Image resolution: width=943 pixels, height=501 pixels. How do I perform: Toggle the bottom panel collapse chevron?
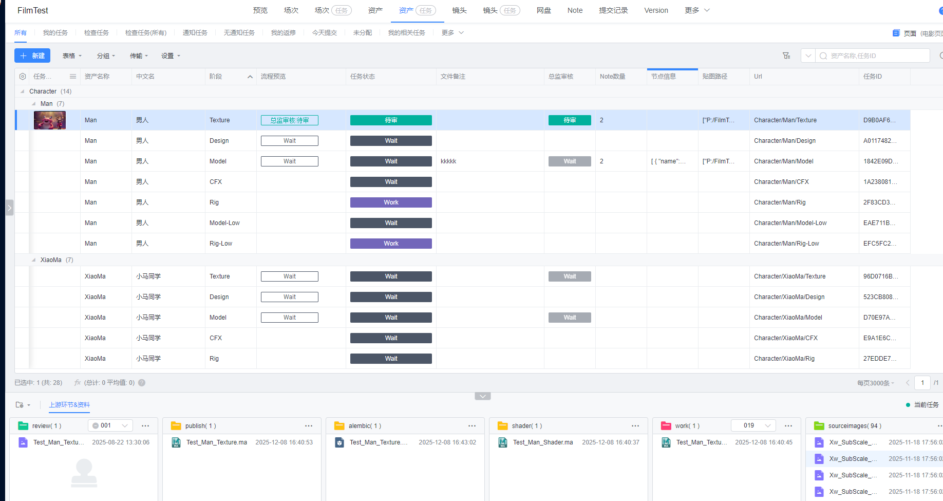483,396
